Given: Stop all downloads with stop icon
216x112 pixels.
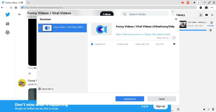Looking at the screenshot, I should tap(209, 109).
